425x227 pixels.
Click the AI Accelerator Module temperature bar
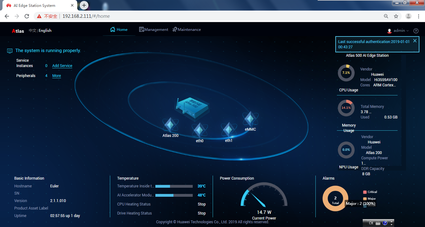pyautogui.click(x=174, y=195)
